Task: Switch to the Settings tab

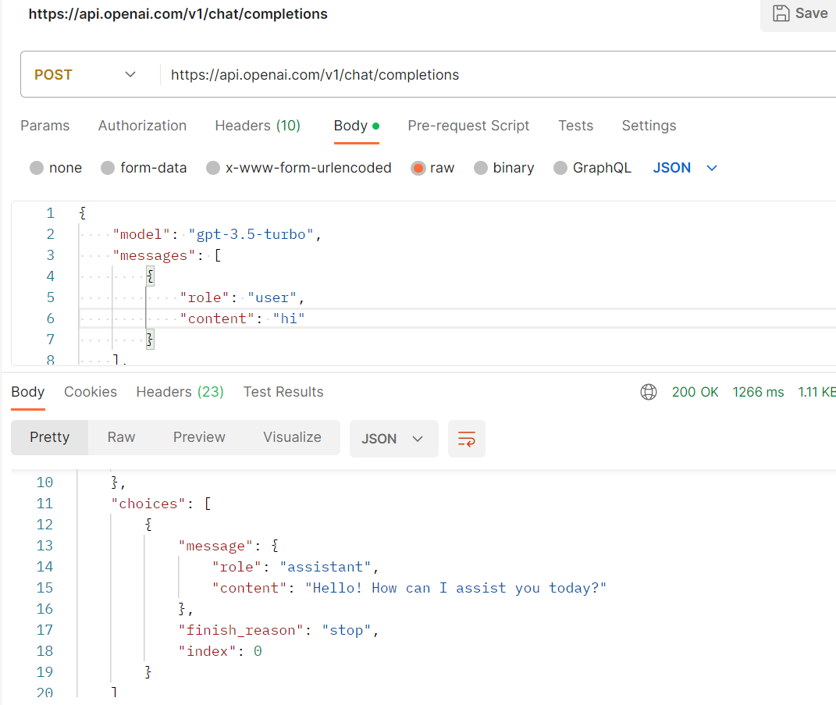Action: 649,126
